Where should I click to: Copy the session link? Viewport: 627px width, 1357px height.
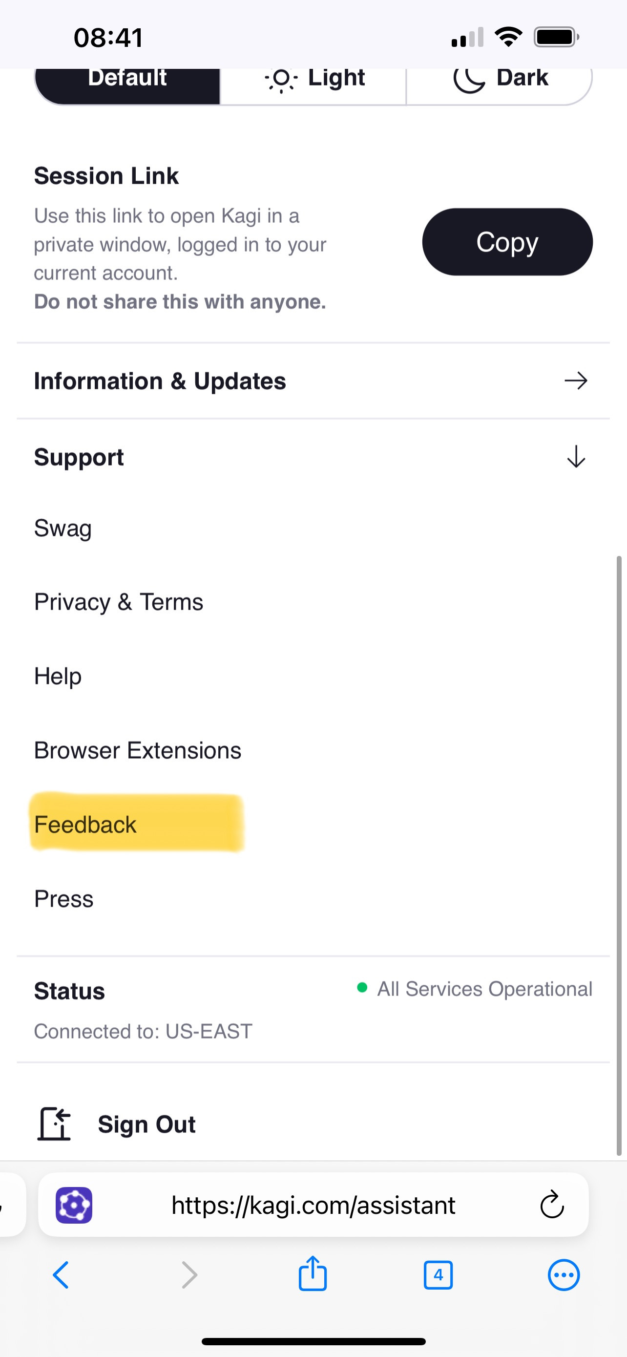tap(507, 242)
